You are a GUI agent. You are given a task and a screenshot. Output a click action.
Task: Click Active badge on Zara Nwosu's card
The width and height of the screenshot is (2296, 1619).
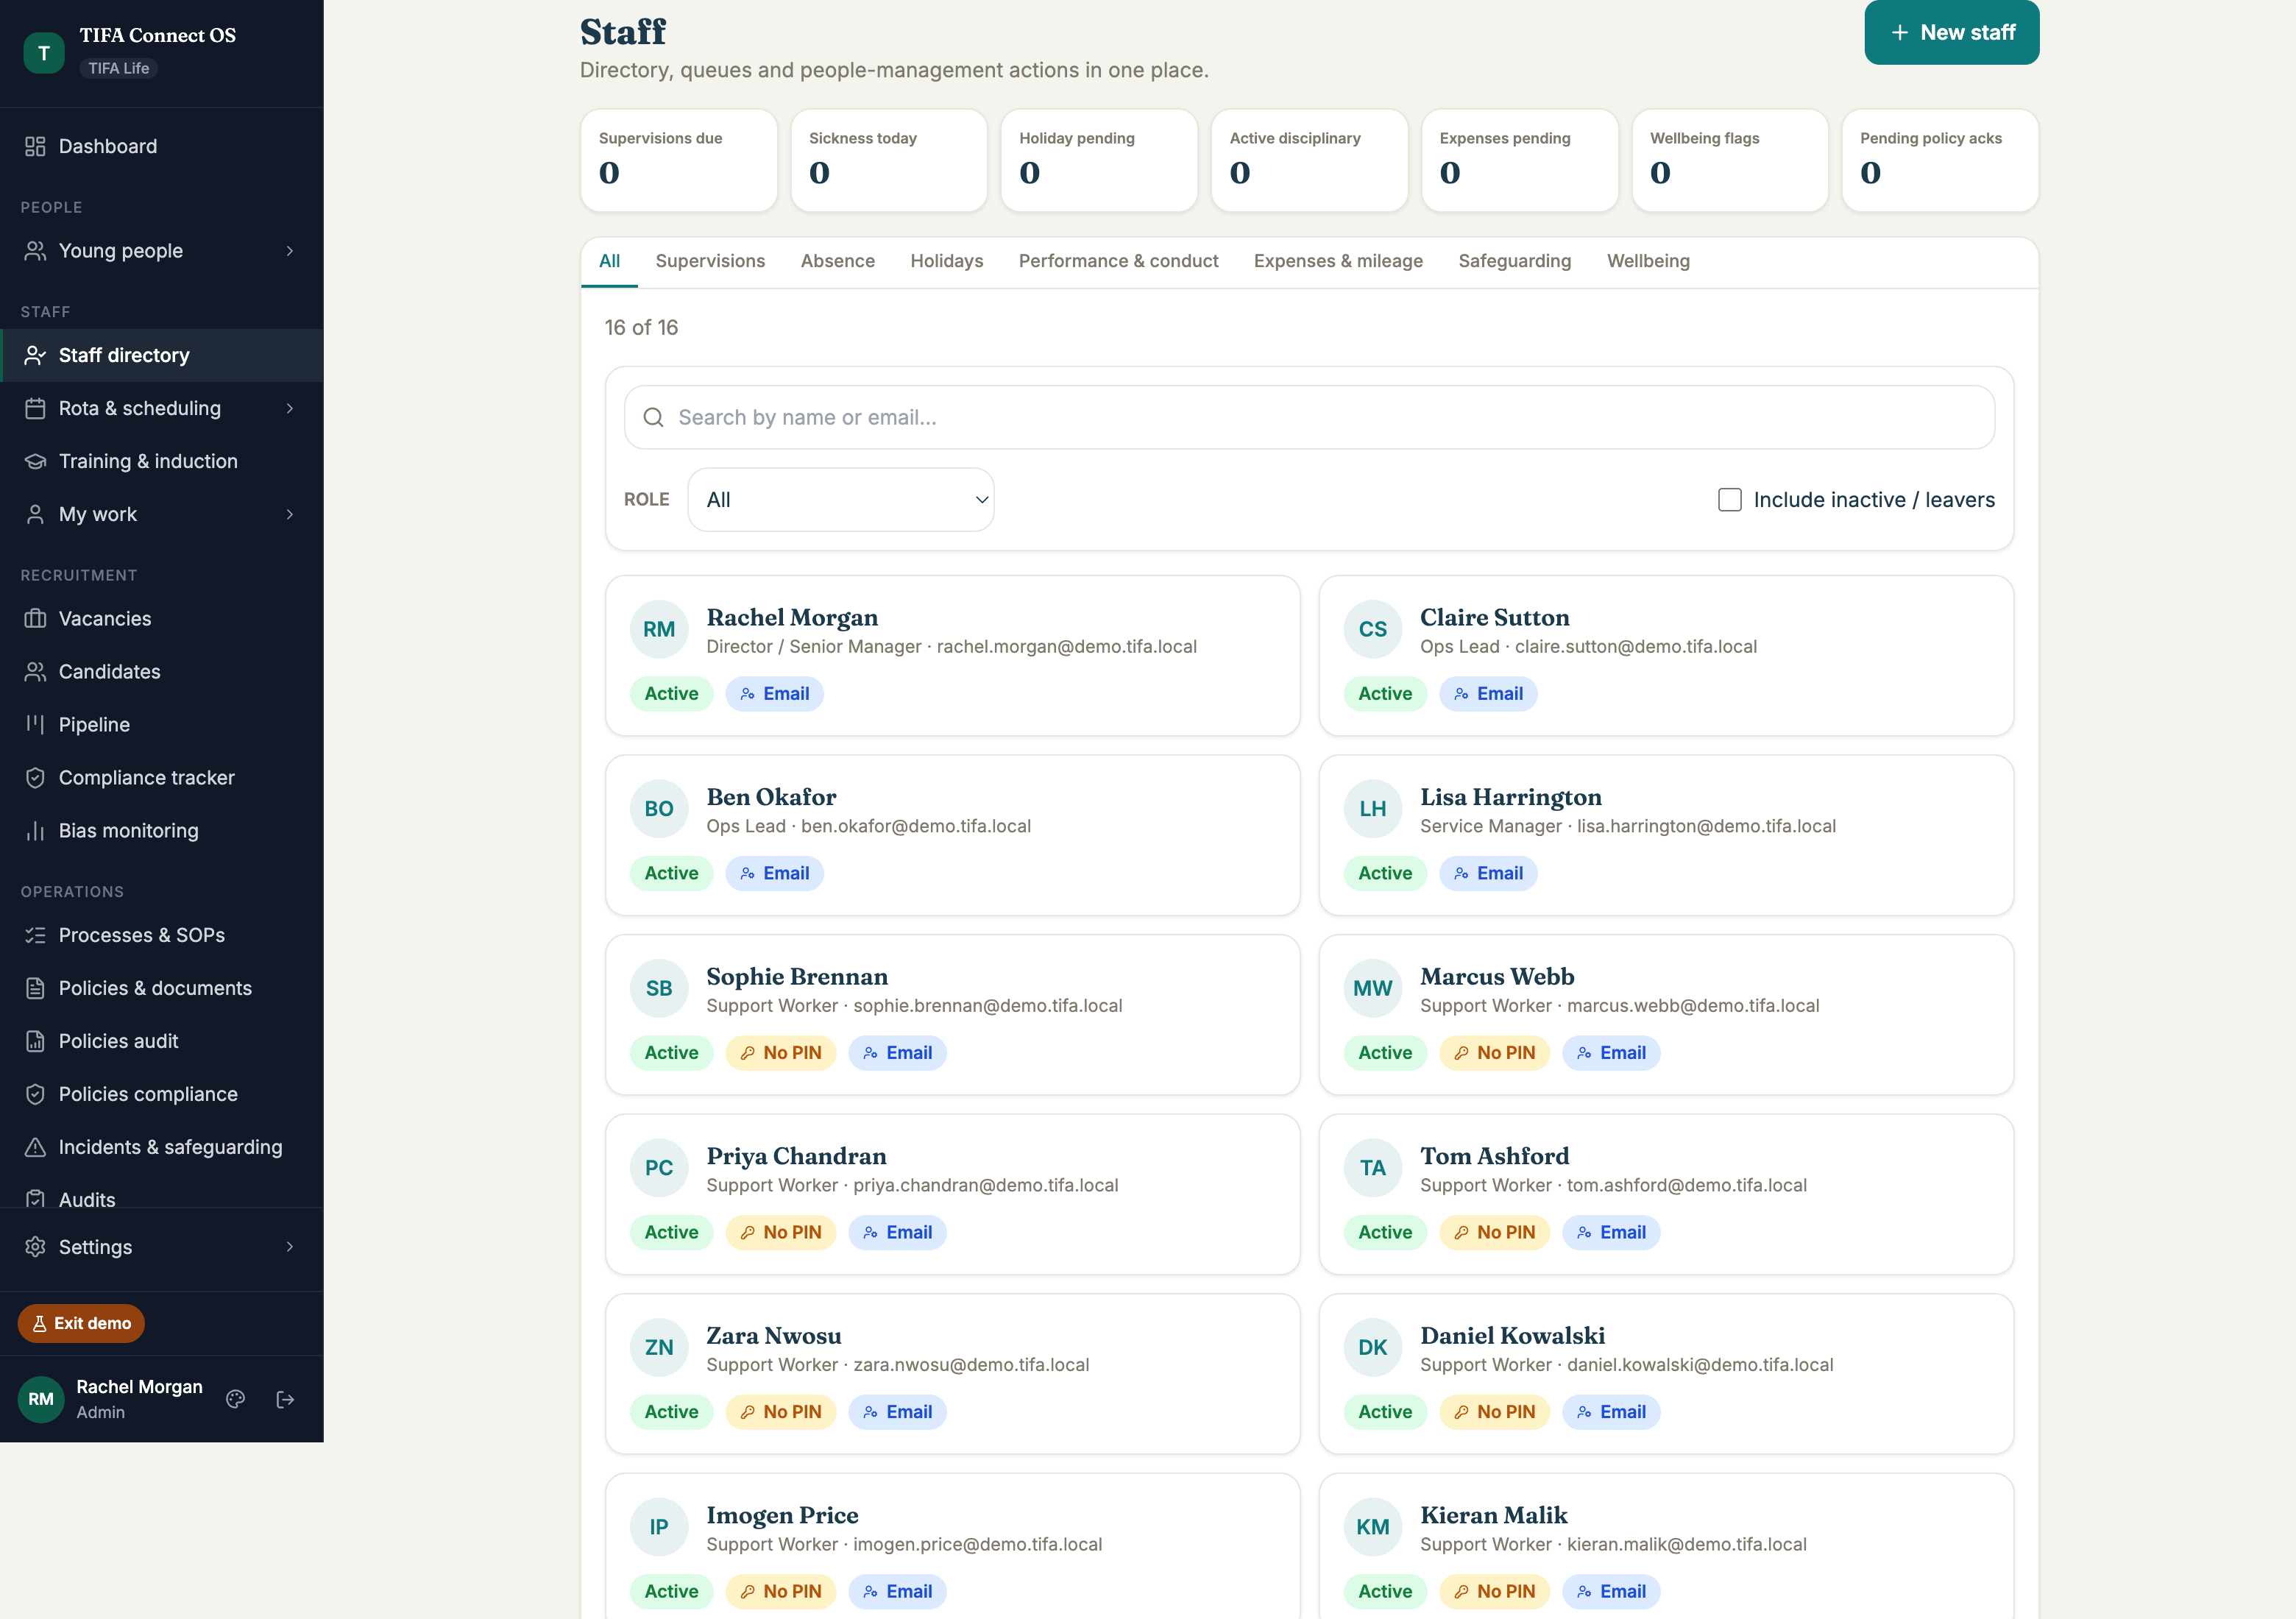tap(671, 1412)
